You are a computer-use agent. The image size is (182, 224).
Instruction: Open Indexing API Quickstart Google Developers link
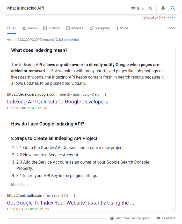click(57, 102)
